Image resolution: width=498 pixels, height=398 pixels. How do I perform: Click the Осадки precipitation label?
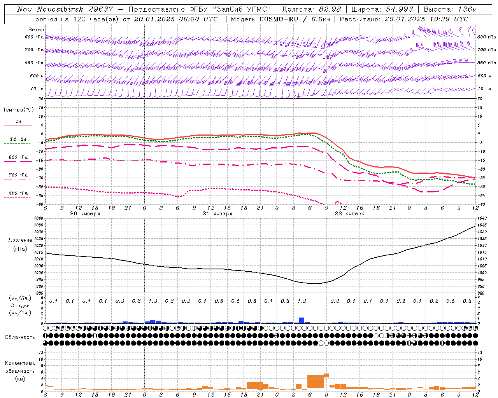pos(20,305)
